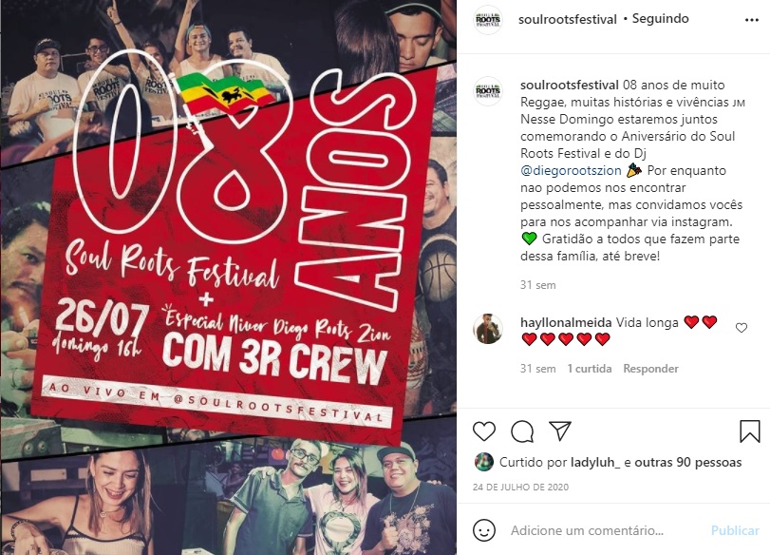Click the soulrootsfestival avatar in the header
Image resolution: width=770 pixels, height=555 pixels.
[488, 20]
